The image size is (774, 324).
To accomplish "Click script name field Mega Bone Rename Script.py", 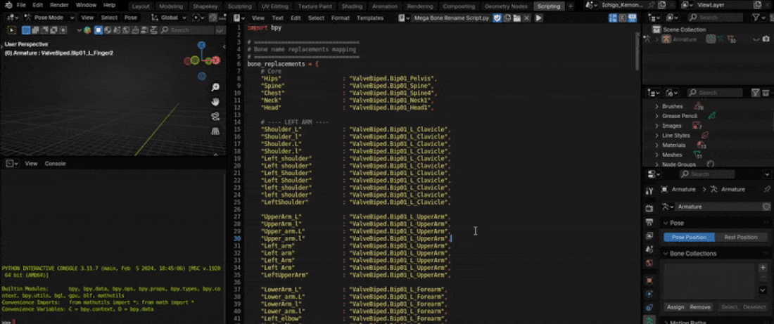I will 452,18.
